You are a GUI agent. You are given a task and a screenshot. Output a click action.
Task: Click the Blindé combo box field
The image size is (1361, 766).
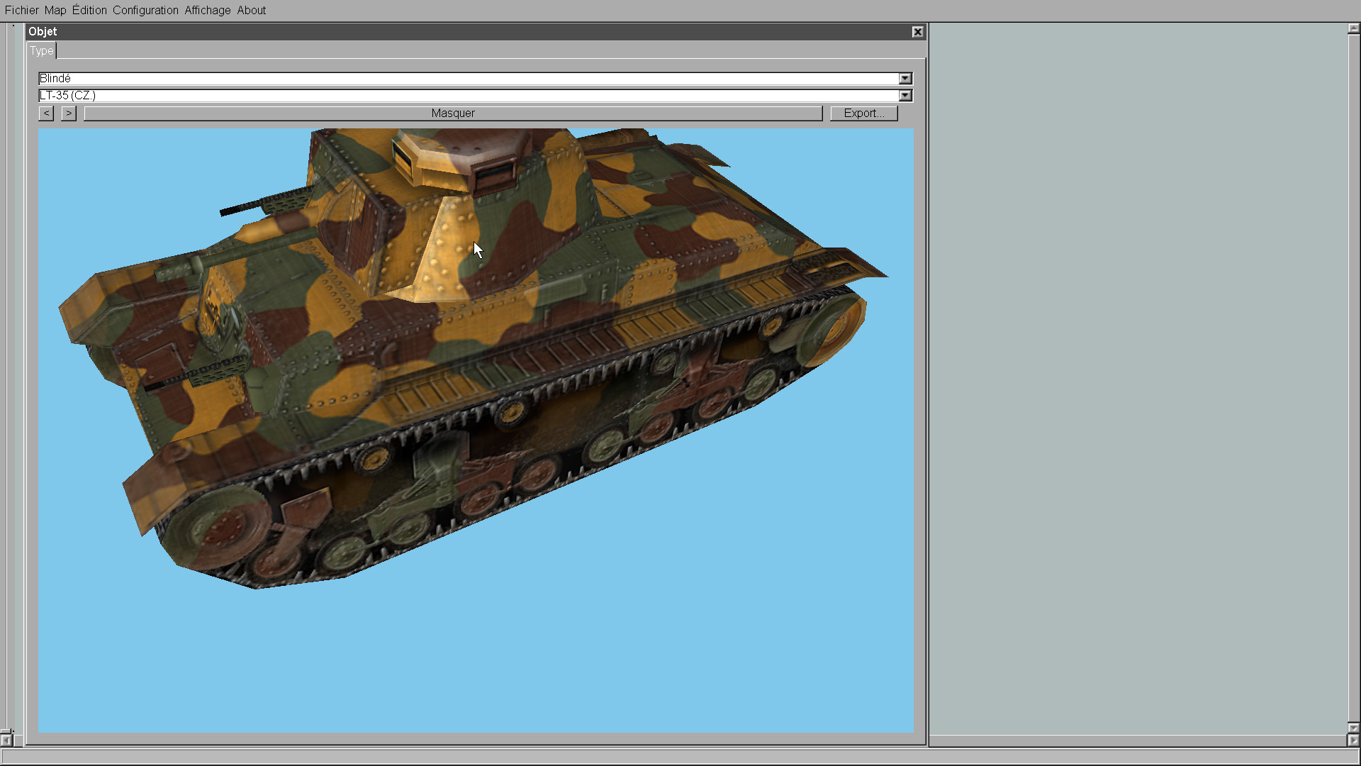468,79
